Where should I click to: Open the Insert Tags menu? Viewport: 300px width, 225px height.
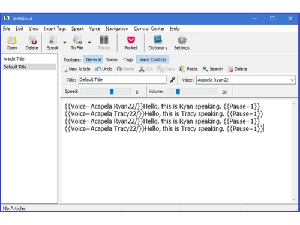tap(55, 29)
